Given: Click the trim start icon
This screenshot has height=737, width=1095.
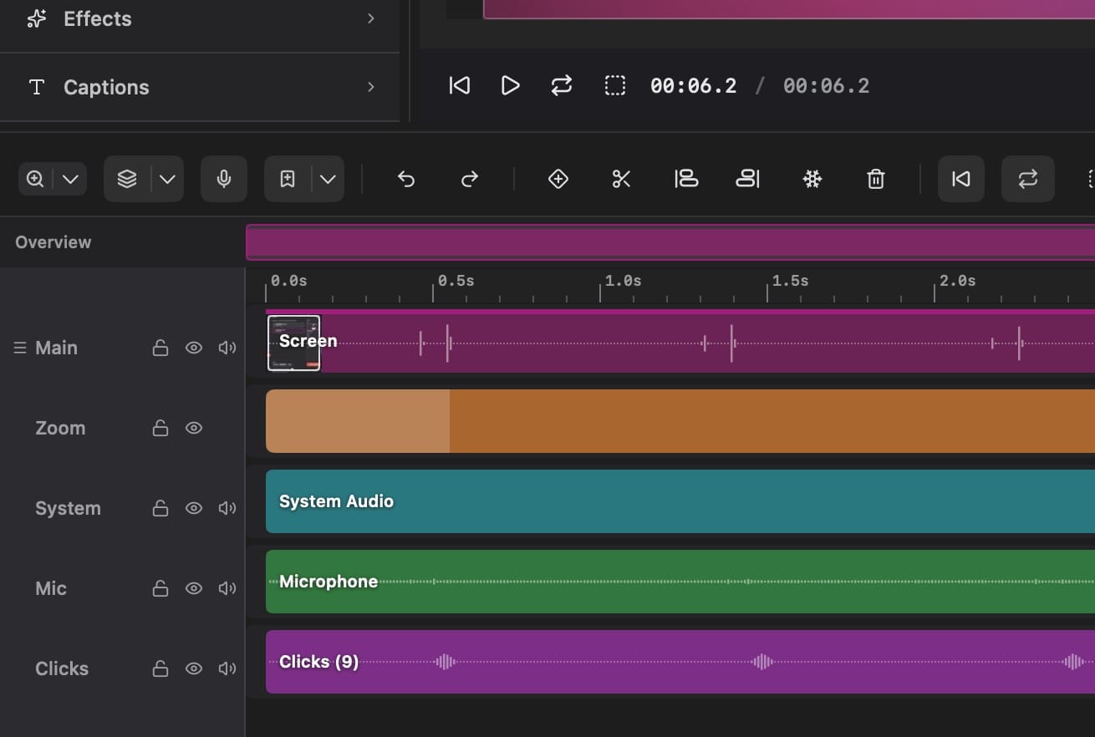Looking at the screenshot, I should tap(686, 179).
